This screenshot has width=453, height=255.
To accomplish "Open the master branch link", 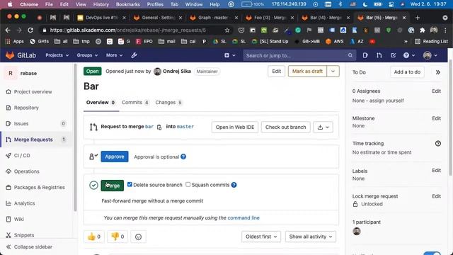I will click(x=185, y=127).
